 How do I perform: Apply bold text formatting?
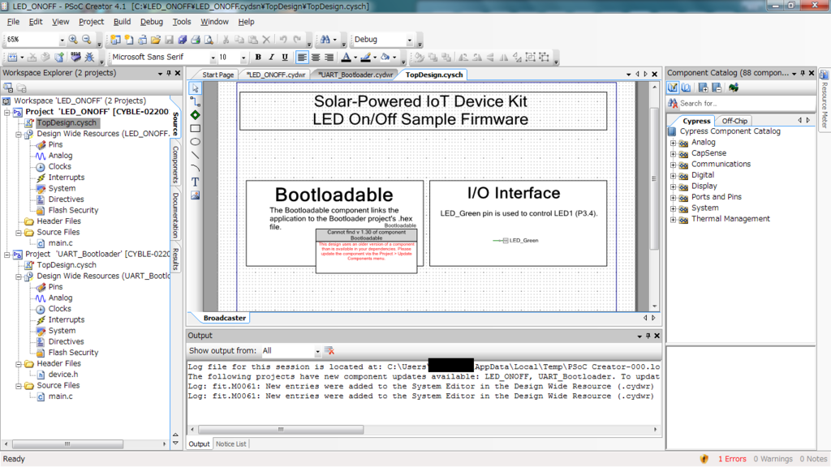(258, 58)
